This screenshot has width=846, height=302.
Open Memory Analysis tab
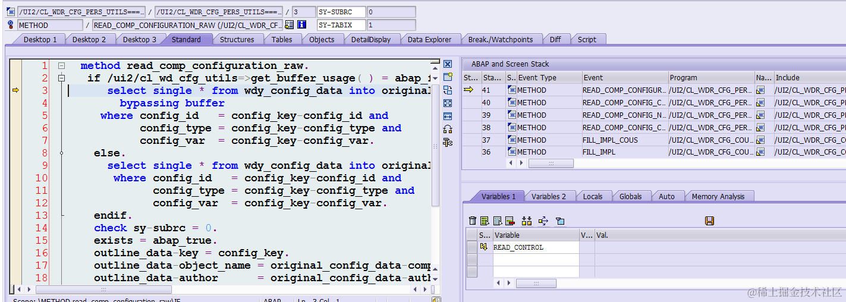click(718, 196)
